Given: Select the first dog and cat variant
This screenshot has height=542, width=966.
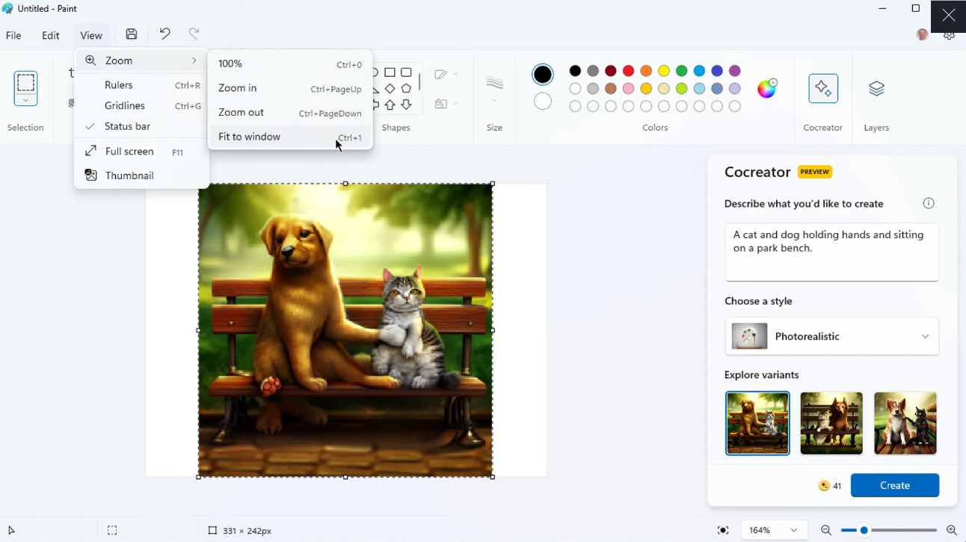Looking at the screenshot, I should tap(757, 423).
